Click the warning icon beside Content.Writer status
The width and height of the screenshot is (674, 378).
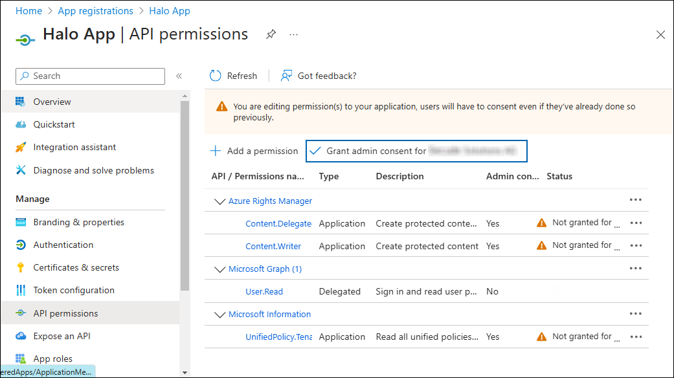(541, 245)
